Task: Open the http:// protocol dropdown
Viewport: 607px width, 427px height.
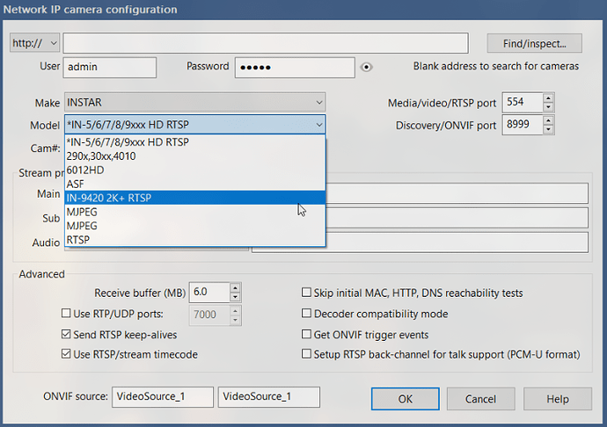Action: (35, 43)
